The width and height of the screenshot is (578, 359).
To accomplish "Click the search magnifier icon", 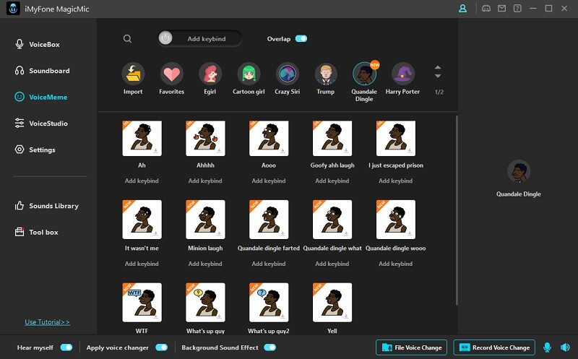I will pyautogui.click(x=128, y=39).
